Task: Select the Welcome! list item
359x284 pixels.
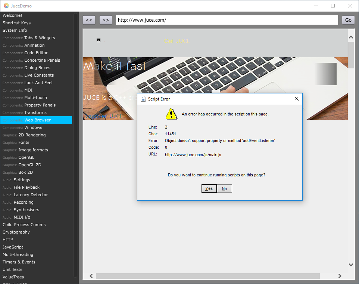Action: pyautogui.click(x=12, y=15)
